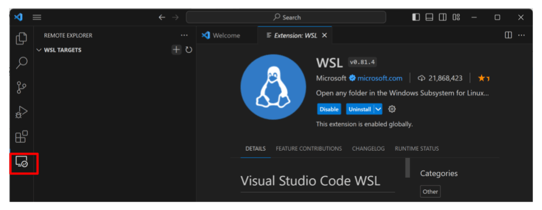
Task: Go forward with the right arrow
Action: tap(175, 17)
